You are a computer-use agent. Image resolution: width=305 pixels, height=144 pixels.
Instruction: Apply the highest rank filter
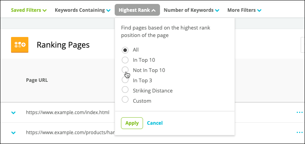point(132,123)
